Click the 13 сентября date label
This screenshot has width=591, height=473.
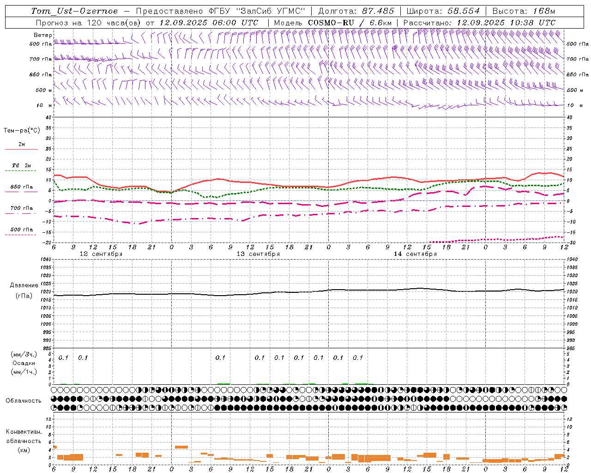click(x=258, y=254)
